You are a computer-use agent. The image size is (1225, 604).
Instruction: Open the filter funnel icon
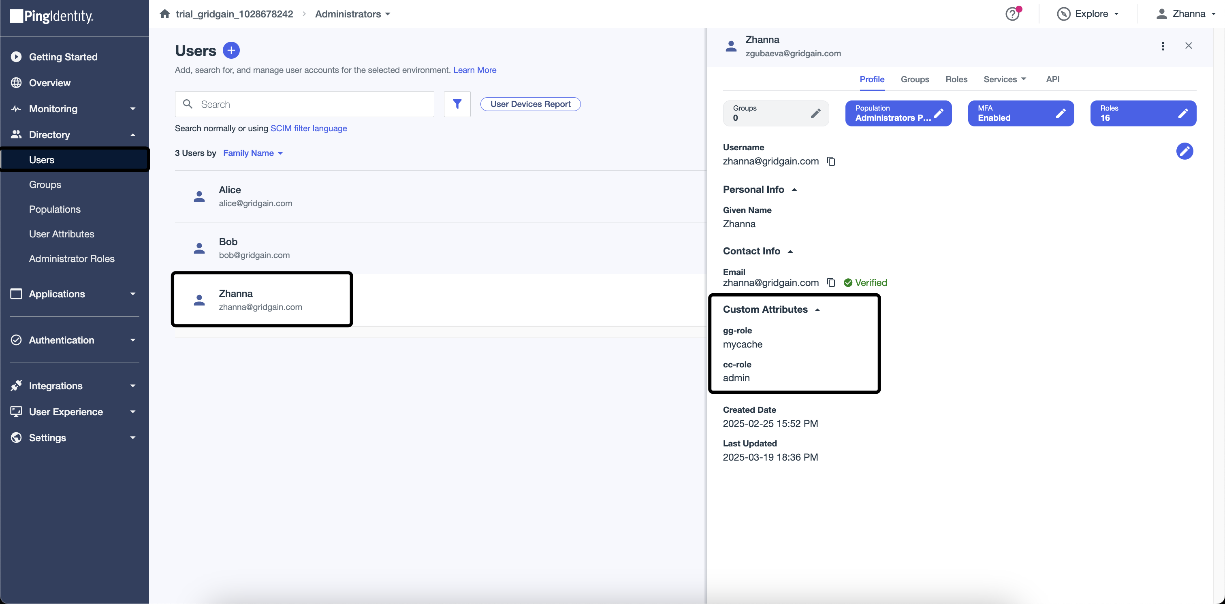457,104
